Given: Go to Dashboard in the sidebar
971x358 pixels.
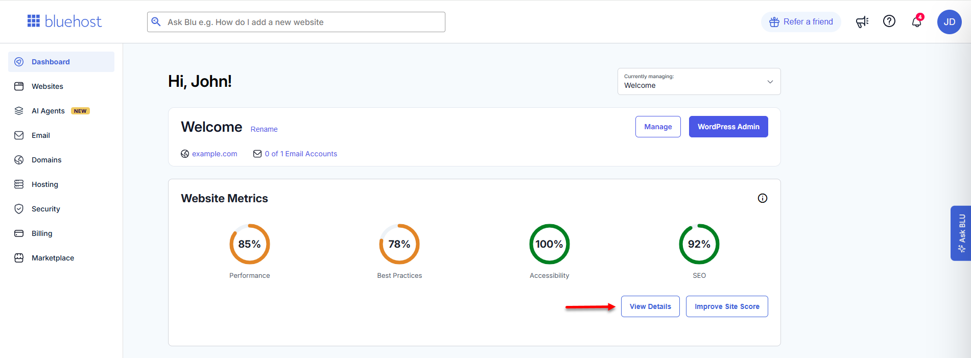Looking at the screenshot, I should pos(61,62).
